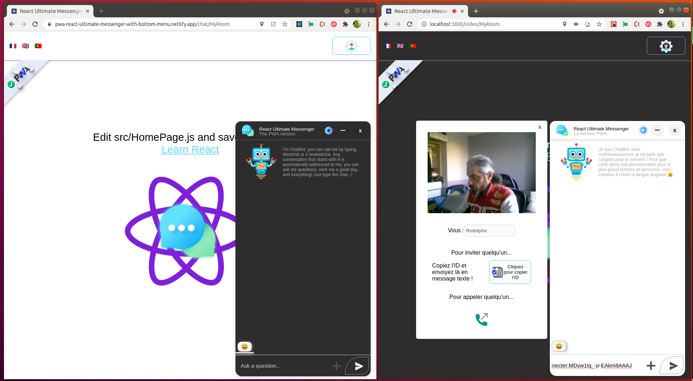Click send arrow in dark chat window

pyautogui.click(x=358, y=366)
